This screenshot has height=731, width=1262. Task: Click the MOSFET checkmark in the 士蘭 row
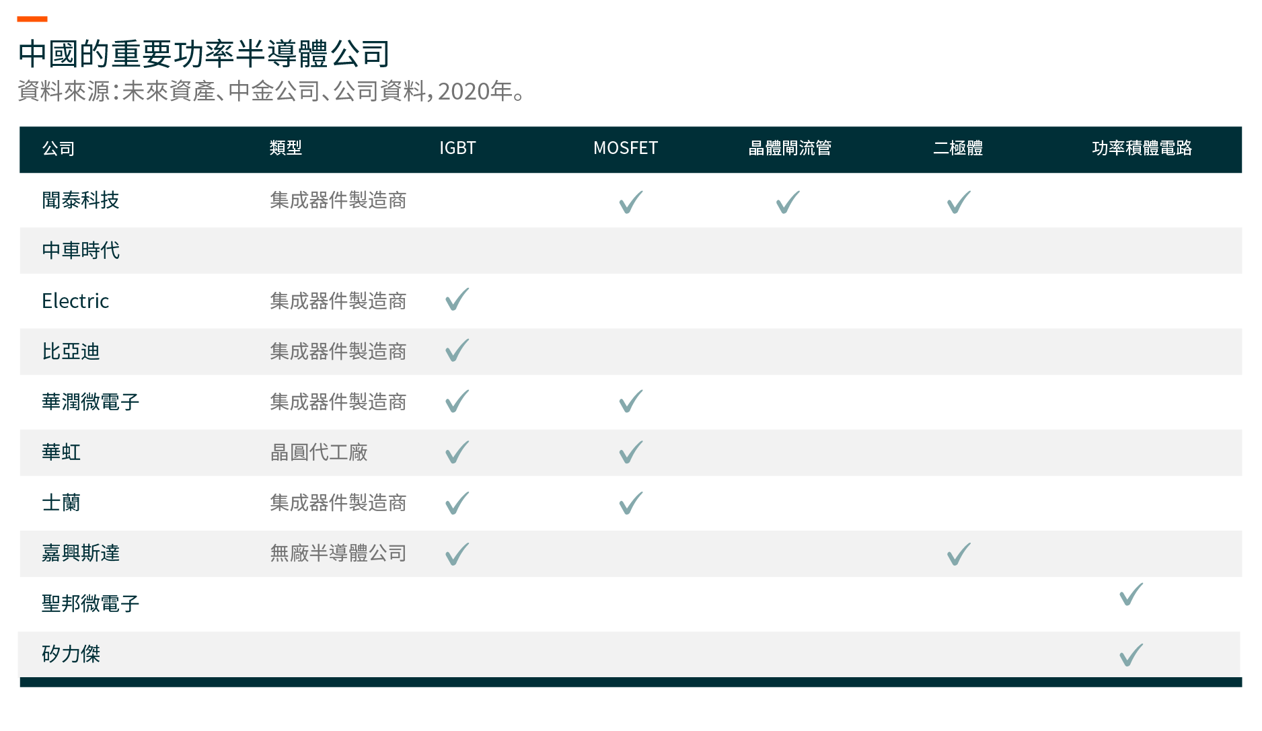[x=631, y=503]
